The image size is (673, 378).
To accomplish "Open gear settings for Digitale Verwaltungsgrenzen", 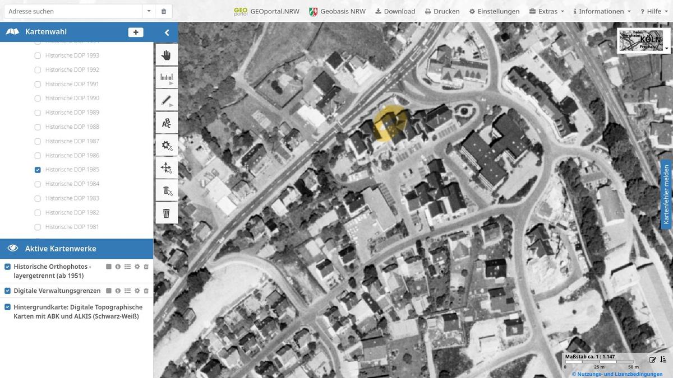I will [137, 291].
